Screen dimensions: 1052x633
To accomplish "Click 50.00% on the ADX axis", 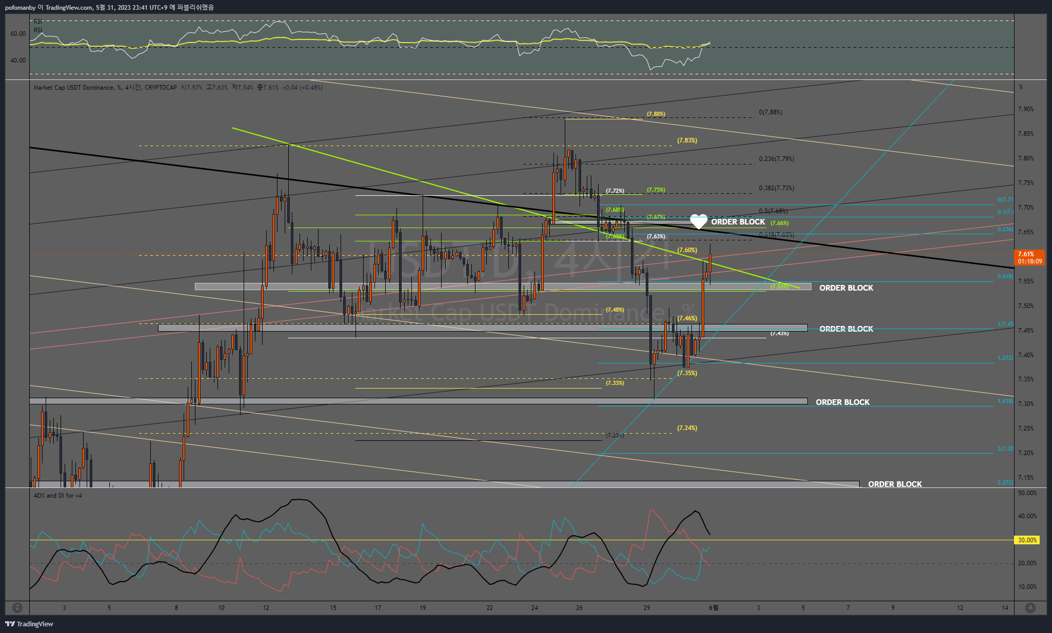I will point(1027,493).
